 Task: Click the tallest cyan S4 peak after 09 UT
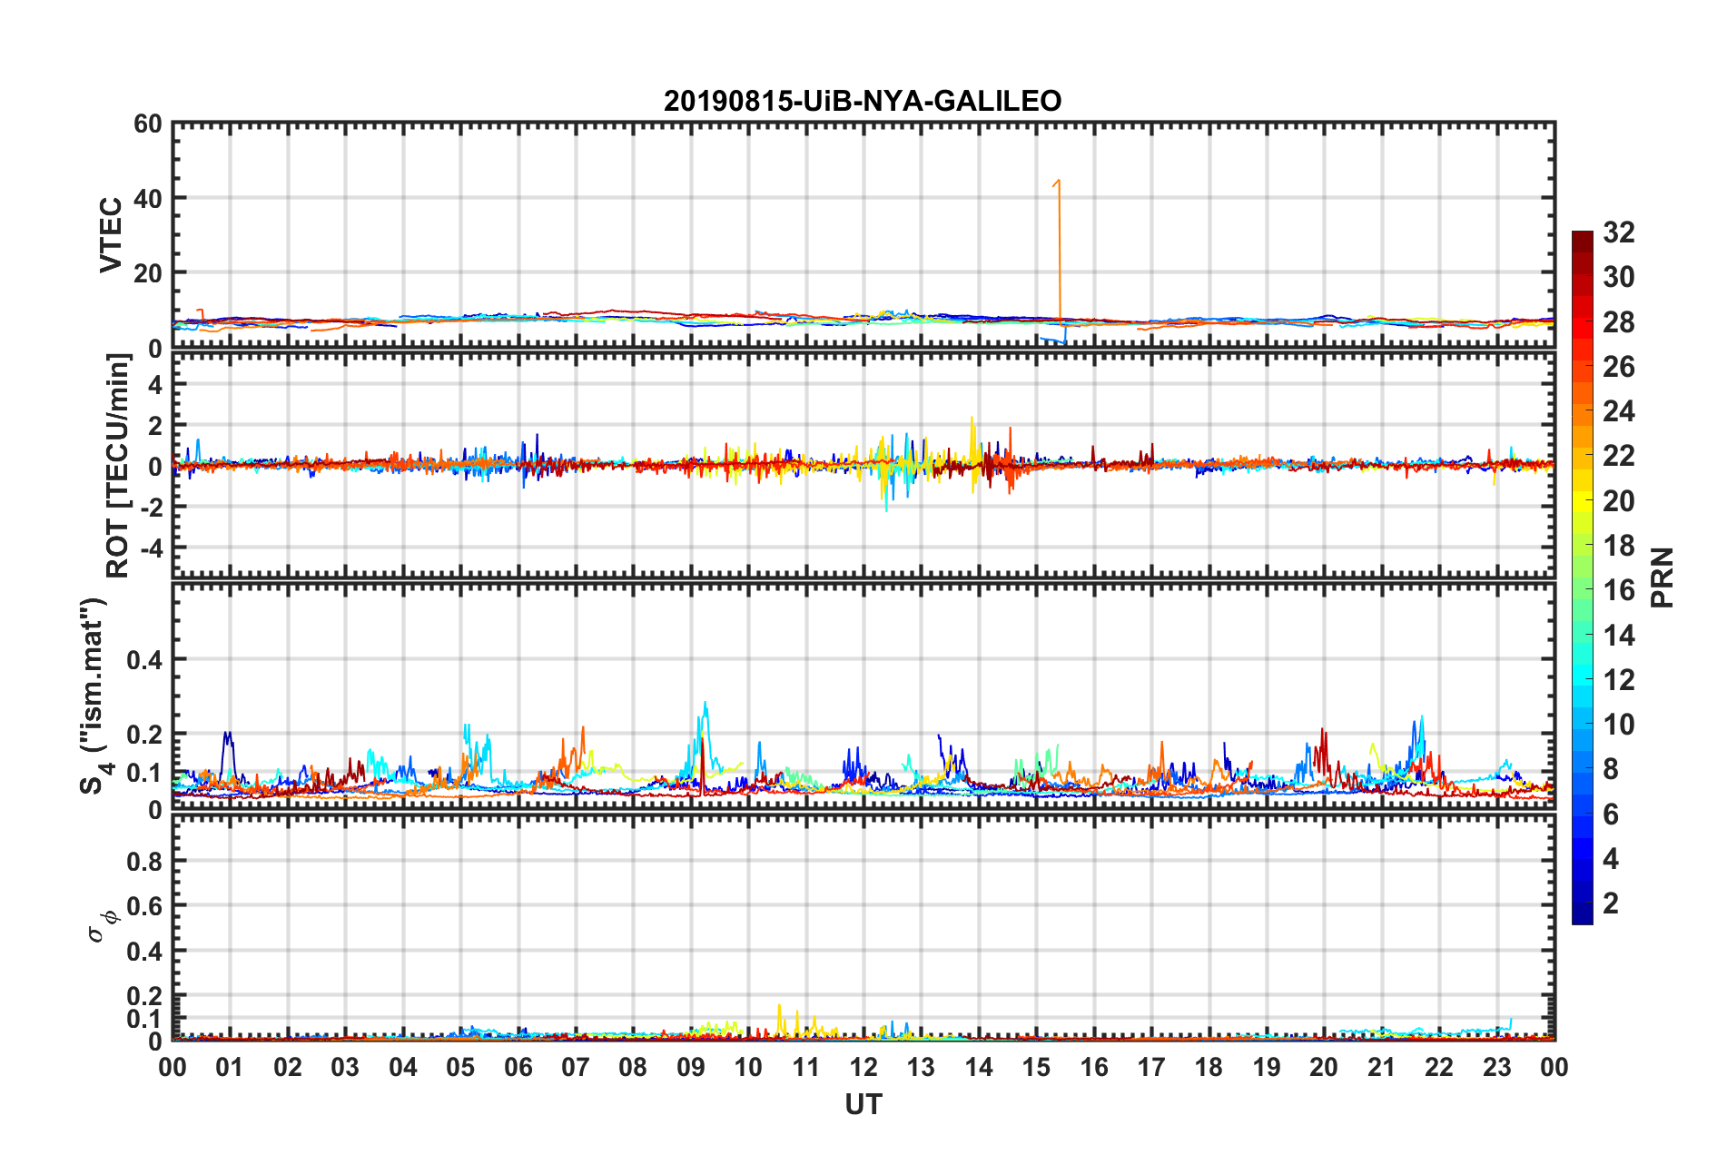tap(706, 703)
